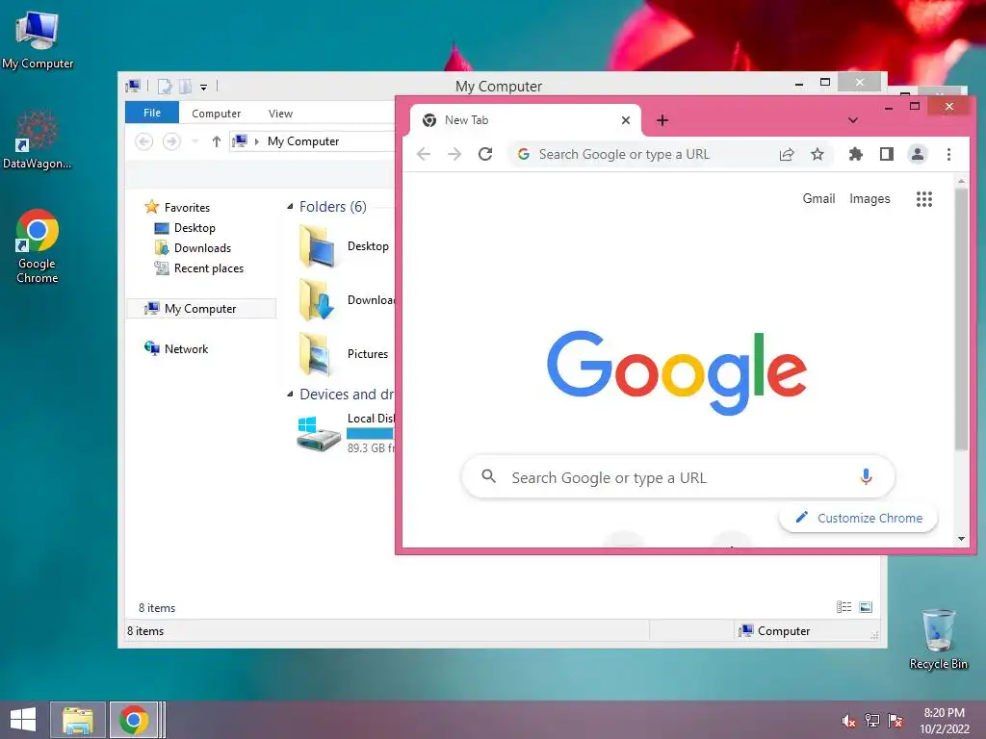This screenshot has width=986, height=739.
Task: Open the Action Center flag icon
Action: coord(895,721)
